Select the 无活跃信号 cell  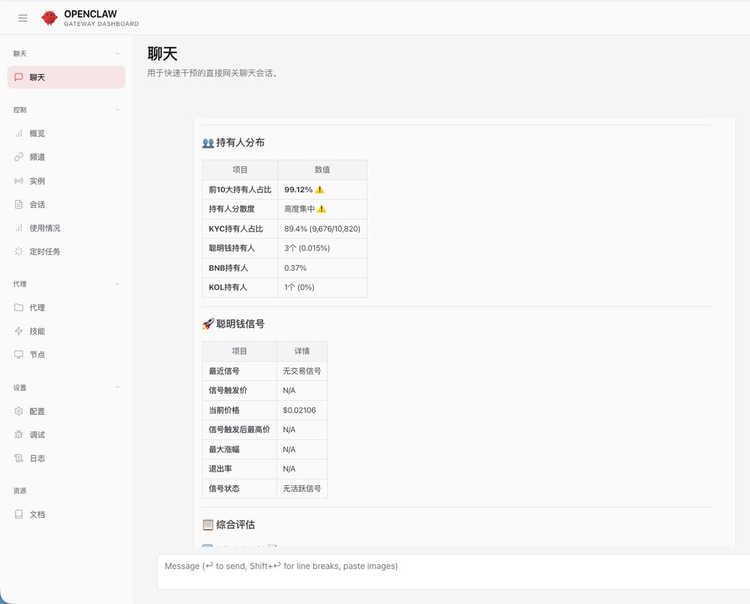[302, 488]
